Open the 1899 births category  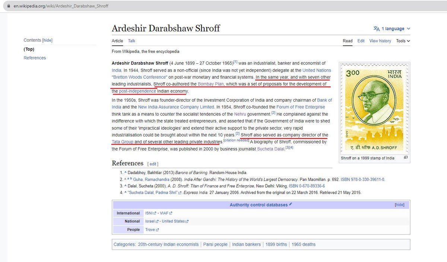pyautogui.click(x=276, y=244)
